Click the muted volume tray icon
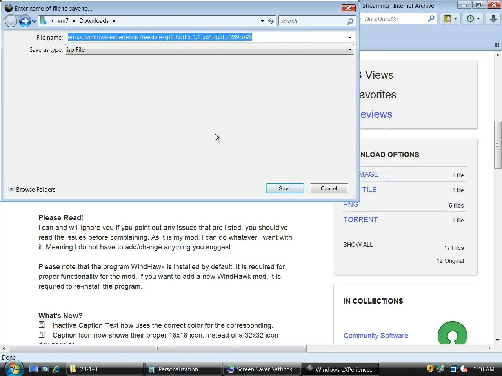Viewport: 502px width, 376px height. click(464, 369)
